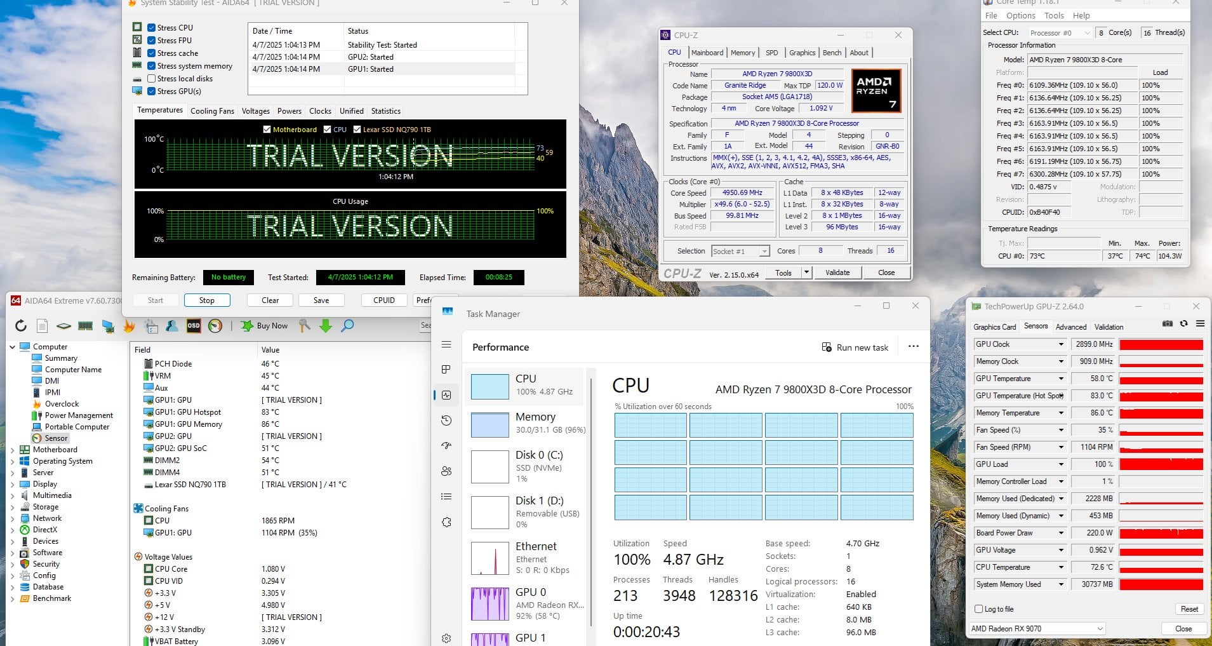Click the user silhouette icon in AIDA64 toolbar
Viewport: 1212px width, 646px height.
[171, 326]
